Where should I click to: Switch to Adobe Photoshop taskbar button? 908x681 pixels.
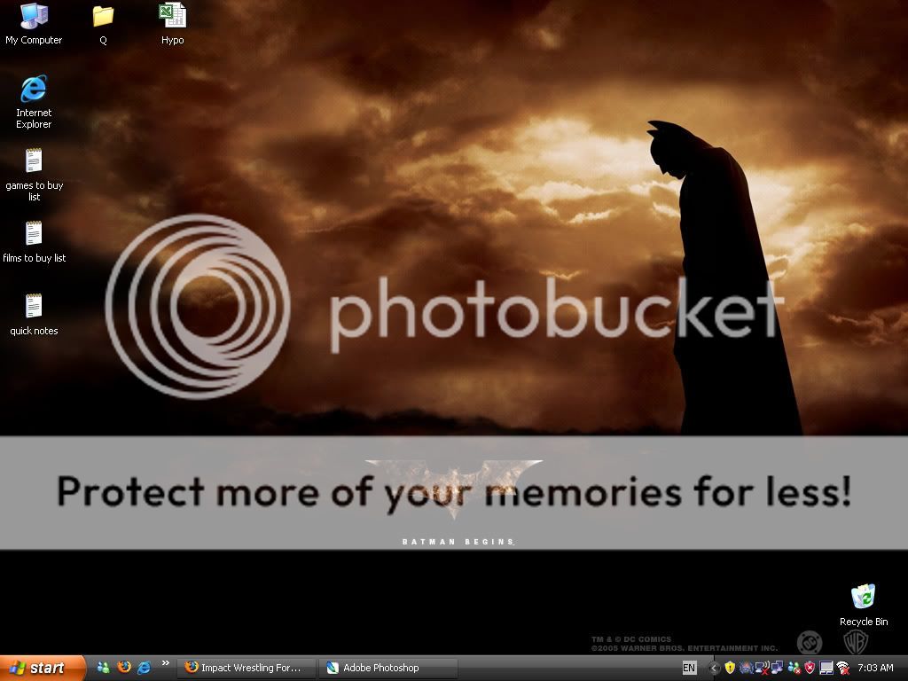click(x=388, y=668)
